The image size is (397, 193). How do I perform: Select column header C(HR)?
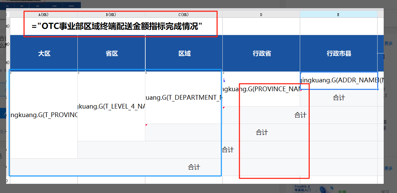pos(184,15)
